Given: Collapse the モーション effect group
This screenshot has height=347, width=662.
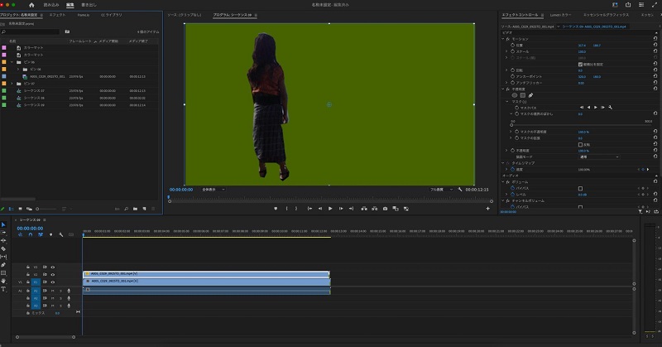Looking at the screenshot, I should 503,39.
